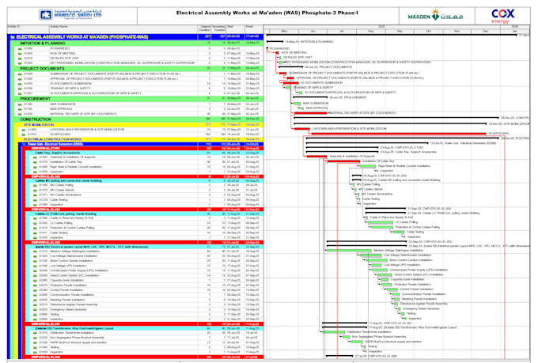Click the activity icon beside Distribution Transformer Installation

click(x=35, y=333)
